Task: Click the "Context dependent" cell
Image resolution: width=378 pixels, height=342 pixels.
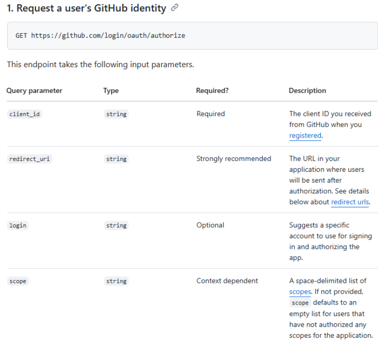Action: [227, 281]
